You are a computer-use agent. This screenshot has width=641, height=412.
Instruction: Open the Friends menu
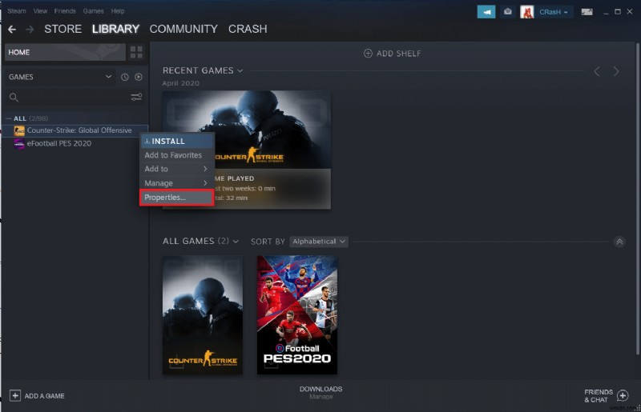coord(65,11)
